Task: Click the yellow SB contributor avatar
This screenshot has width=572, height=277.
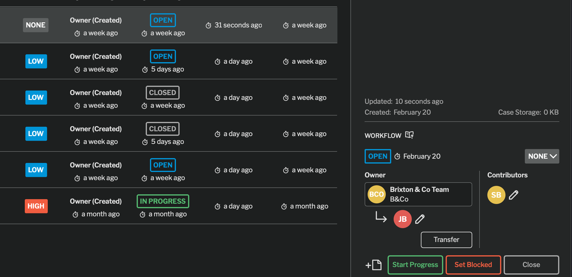Action: (x=496, y=195)
